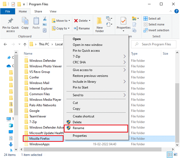
Task: Click the Rename button in ribbon
Action: [82, 28]
